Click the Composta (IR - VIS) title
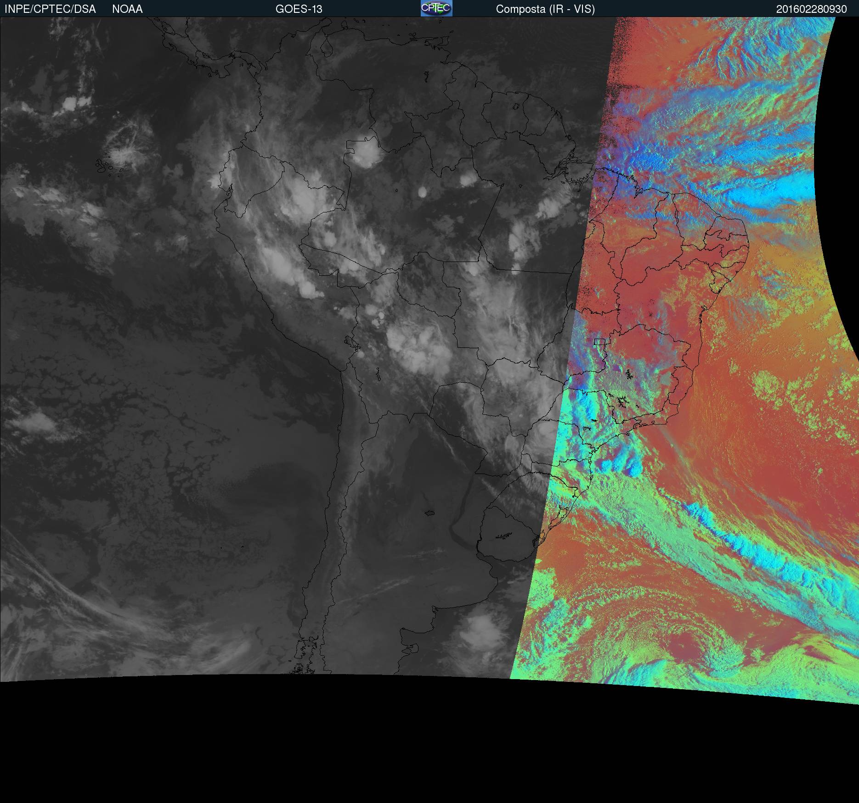The image size is (859, 803). (x=545, y=9)
